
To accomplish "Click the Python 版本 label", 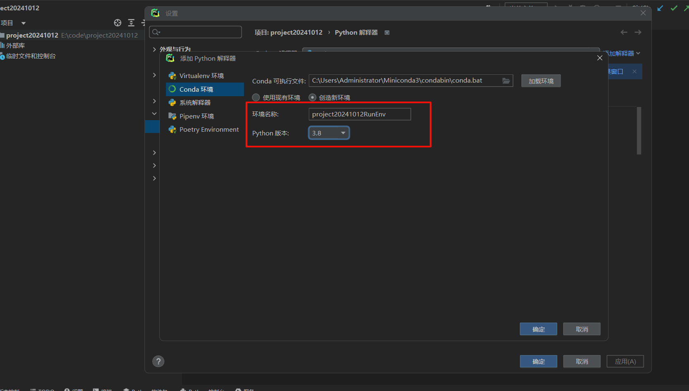I will pos(270,133).
